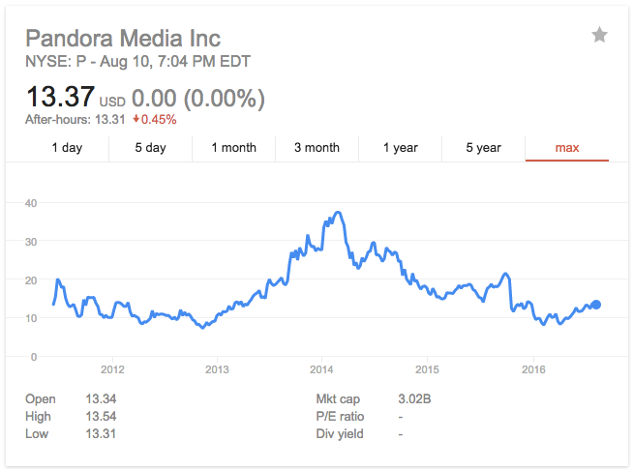
Task: Open the 1 month chart range
Action: pos(233,148)
